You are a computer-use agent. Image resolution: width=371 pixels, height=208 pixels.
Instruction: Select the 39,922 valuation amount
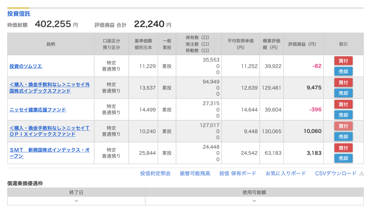click(x=273, y=66)
